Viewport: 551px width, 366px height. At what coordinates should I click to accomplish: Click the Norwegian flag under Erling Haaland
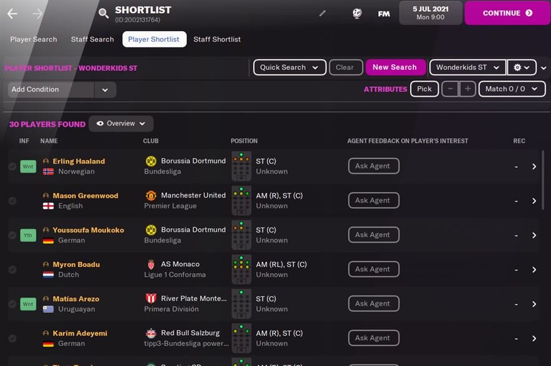click(48, 171)
